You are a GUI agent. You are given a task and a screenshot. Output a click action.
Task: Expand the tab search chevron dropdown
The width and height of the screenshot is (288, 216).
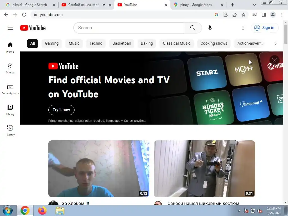254,5
